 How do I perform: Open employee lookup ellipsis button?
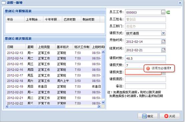[163, 12]
